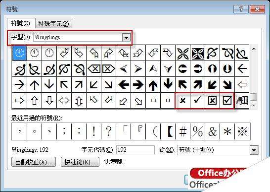Insert recent & symbol
The width and height of the screenshot is (270, 192).
212,131
